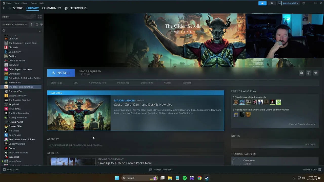324x182 pixels.
Task: Open Manage Downloads
Action: click(161, 170)
